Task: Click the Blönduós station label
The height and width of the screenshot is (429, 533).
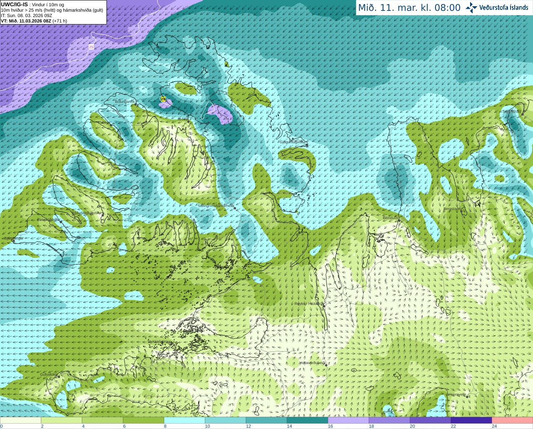Action: pyautogui.click(x=391, y=218)
